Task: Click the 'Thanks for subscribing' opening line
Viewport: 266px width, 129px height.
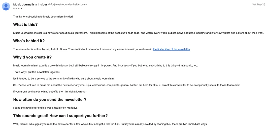Action: 43,17
